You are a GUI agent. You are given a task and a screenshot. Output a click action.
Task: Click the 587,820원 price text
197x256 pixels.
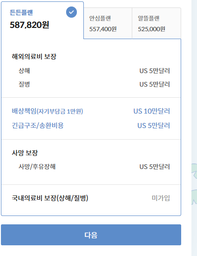[x=29, y=25]
